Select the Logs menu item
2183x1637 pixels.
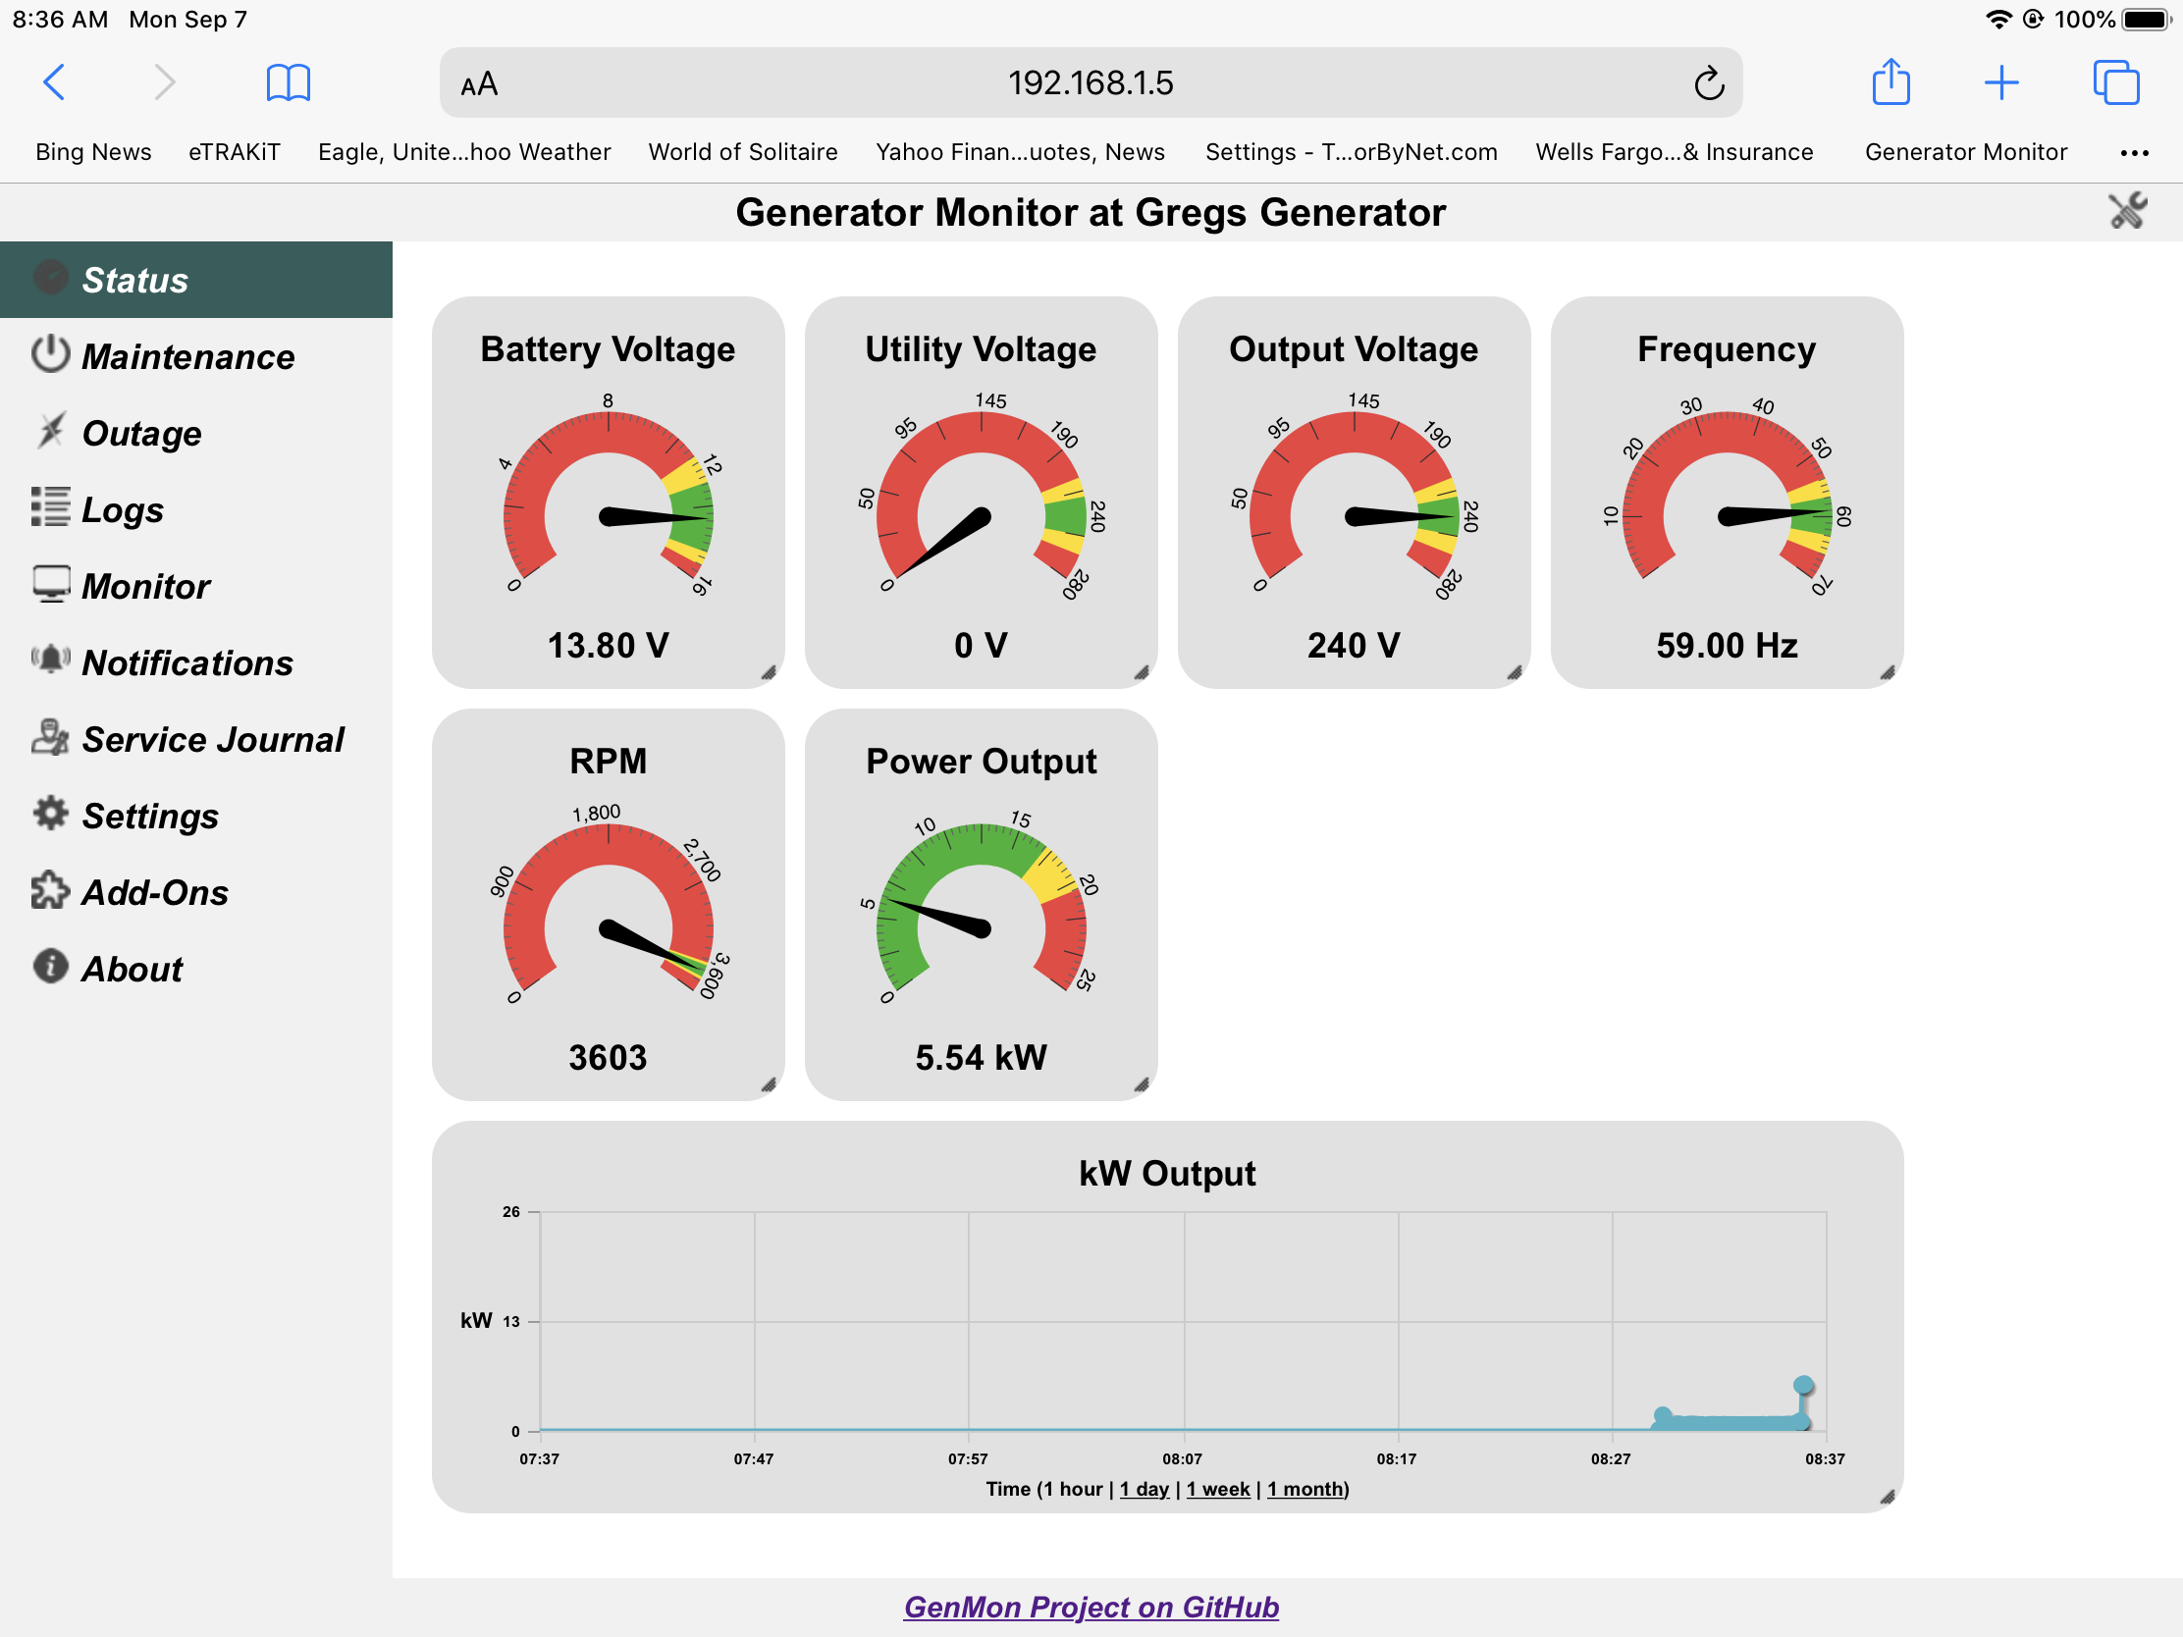point(123,509)
